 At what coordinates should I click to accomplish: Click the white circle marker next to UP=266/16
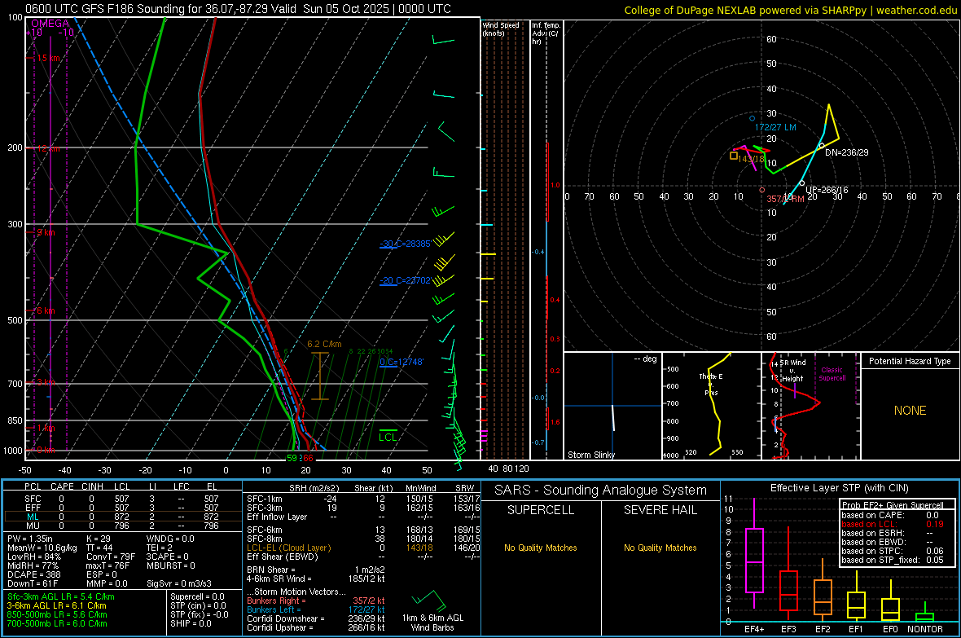801,183
